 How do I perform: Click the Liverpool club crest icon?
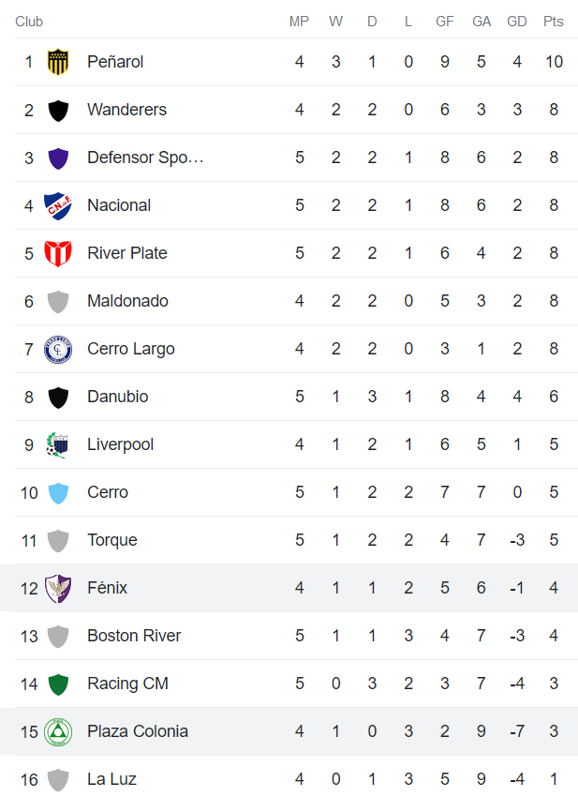[58, 444]
